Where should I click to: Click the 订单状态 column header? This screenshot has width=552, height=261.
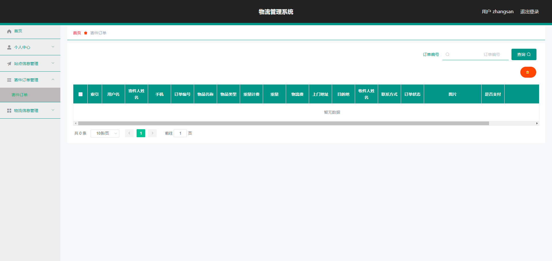pyautogui.click(x=413, y=94)
